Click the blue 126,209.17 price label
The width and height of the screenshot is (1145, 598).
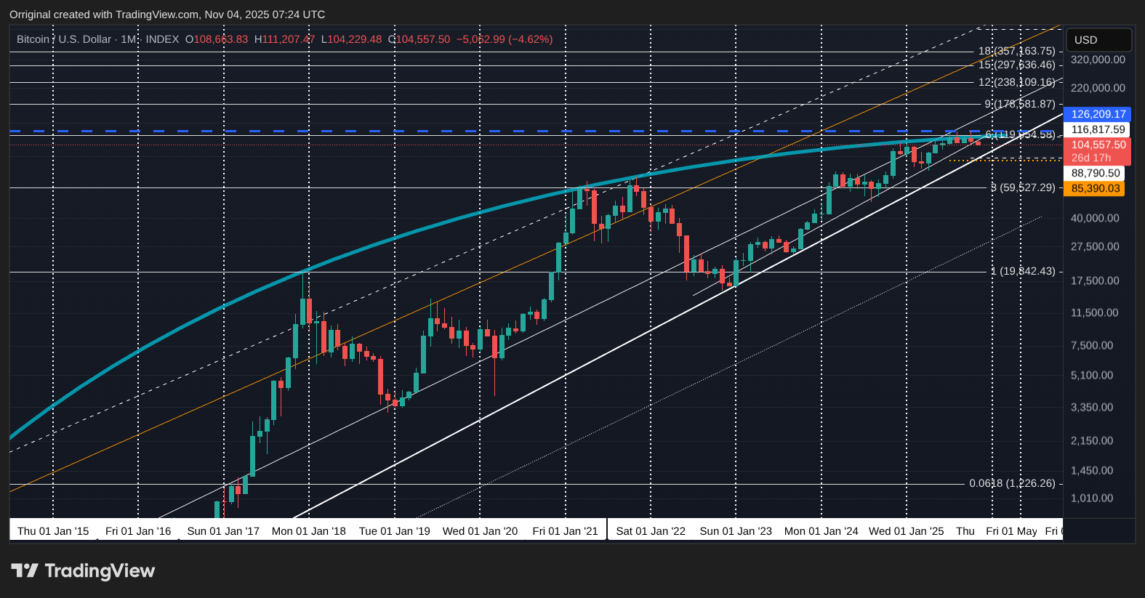(x=1098, y=114)
